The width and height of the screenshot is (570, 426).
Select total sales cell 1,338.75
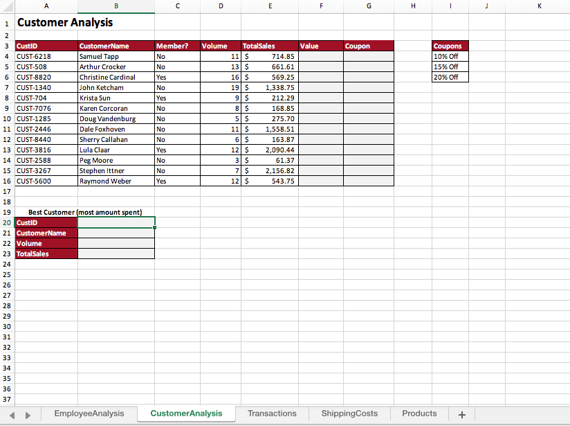click(x=270, y=87)
